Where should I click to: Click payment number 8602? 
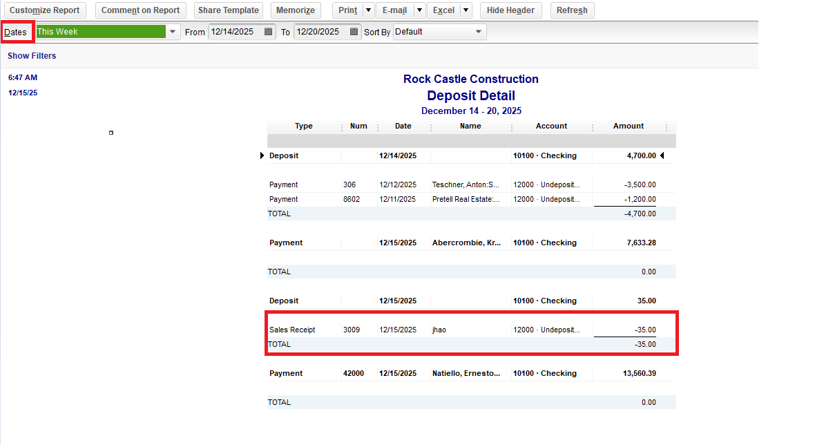coord(352,199)
